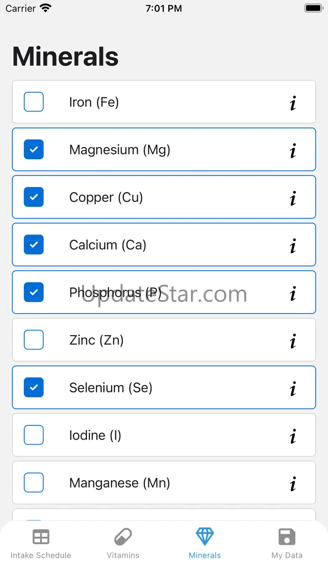View Calcium (Ca) info details

pyautogui.click(x=293, y=245)
